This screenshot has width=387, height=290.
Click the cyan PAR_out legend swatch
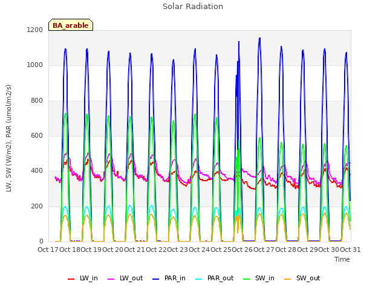tap(199, 279)
